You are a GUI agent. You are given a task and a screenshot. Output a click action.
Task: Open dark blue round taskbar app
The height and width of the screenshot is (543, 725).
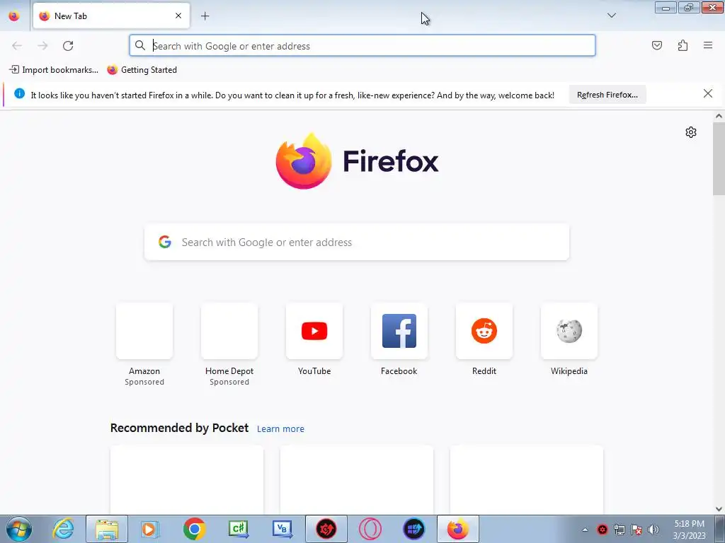click(x=413, y=529)
